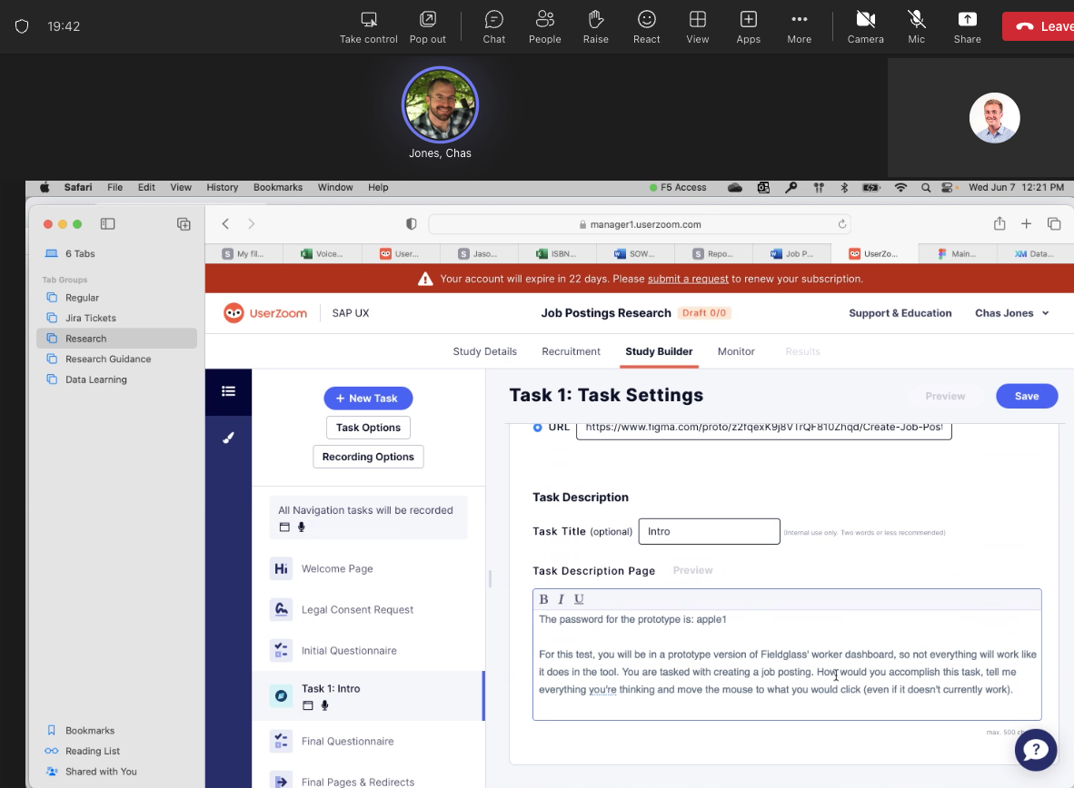Click the UserZoom logo
This screenshot has height=788, width=1074.
(x=265, y=313)
